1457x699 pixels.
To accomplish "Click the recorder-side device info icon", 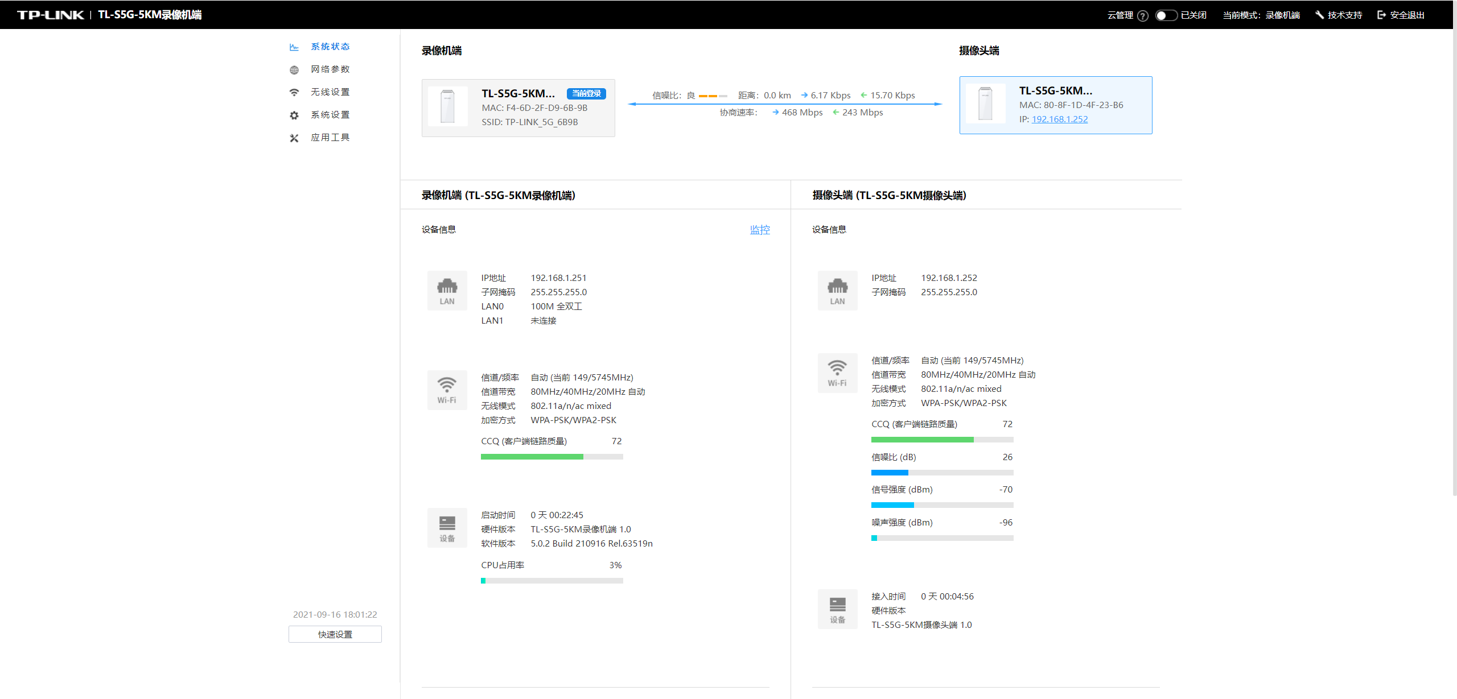I will coord(447,528).
